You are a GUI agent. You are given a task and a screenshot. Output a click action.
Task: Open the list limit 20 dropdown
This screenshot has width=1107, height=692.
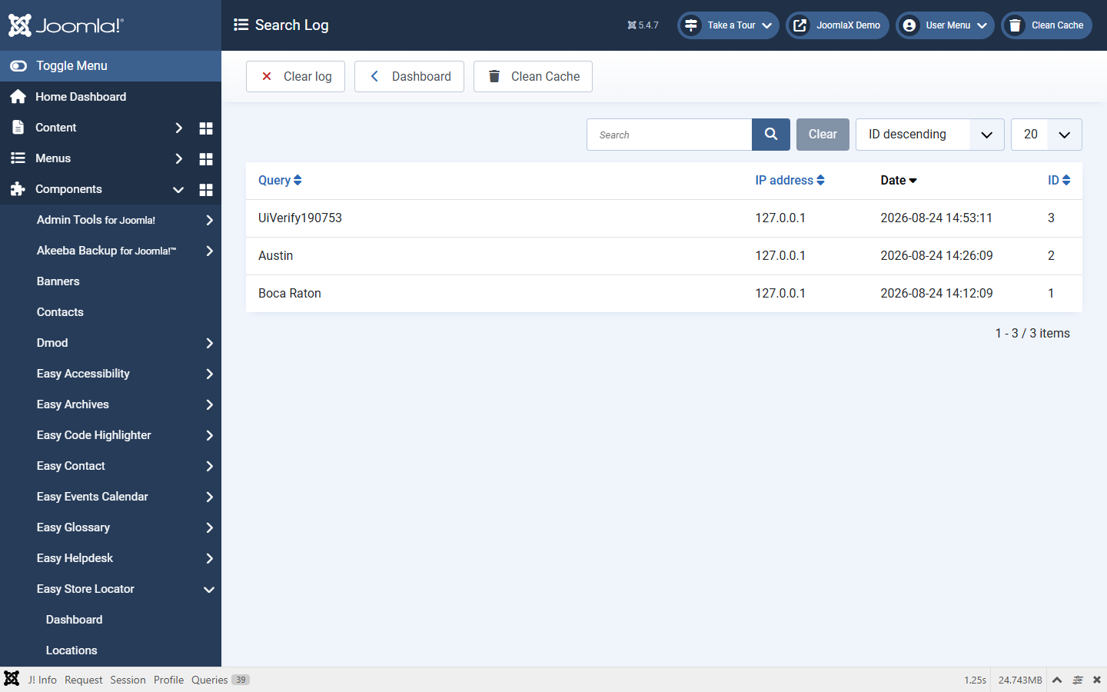(x=1046, y=135)
